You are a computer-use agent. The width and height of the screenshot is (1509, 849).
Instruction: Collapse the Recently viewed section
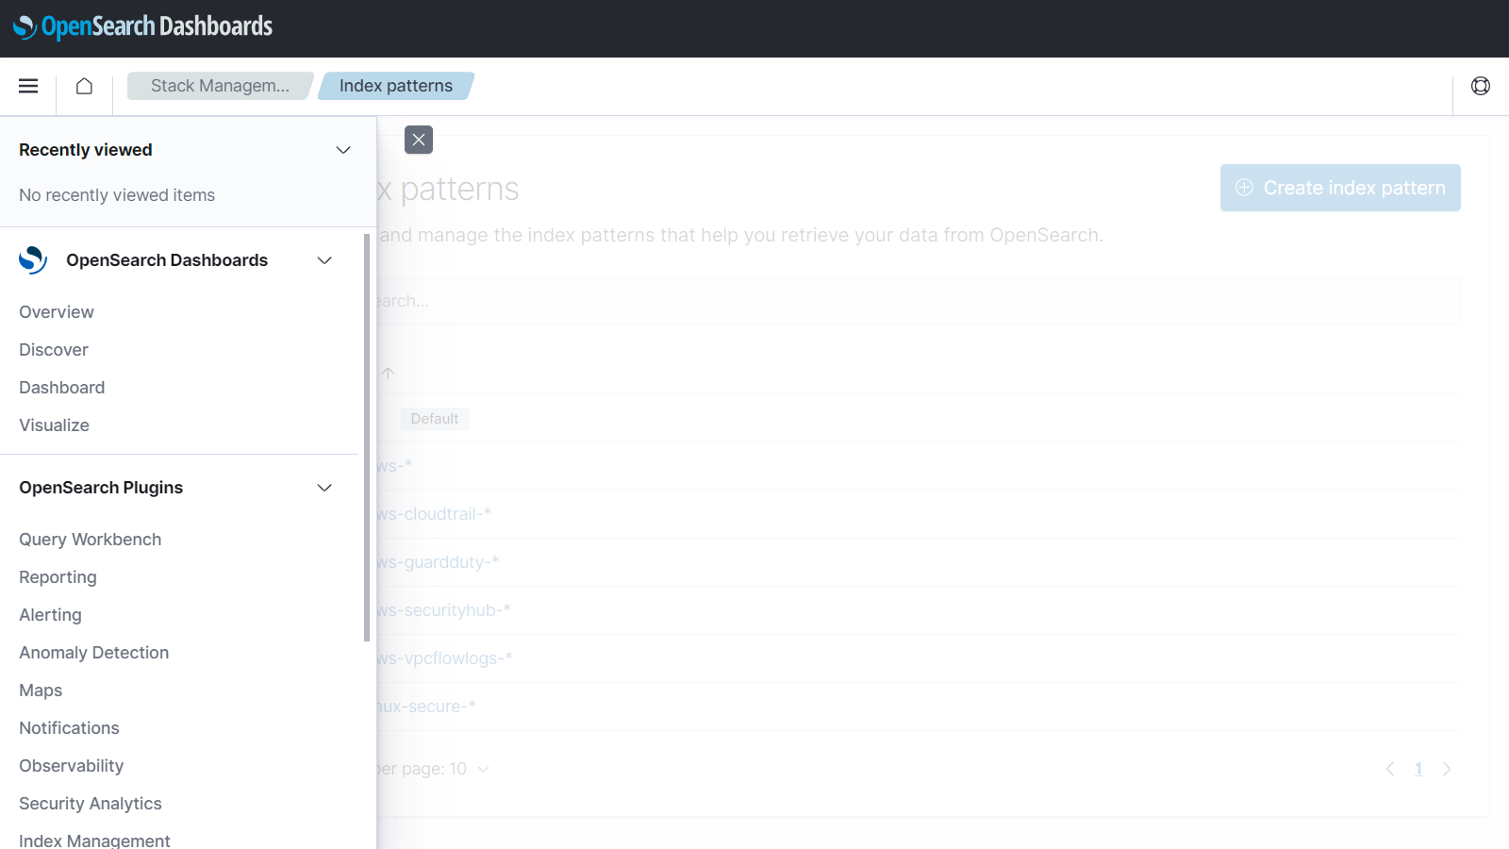(x=343, y=150)
